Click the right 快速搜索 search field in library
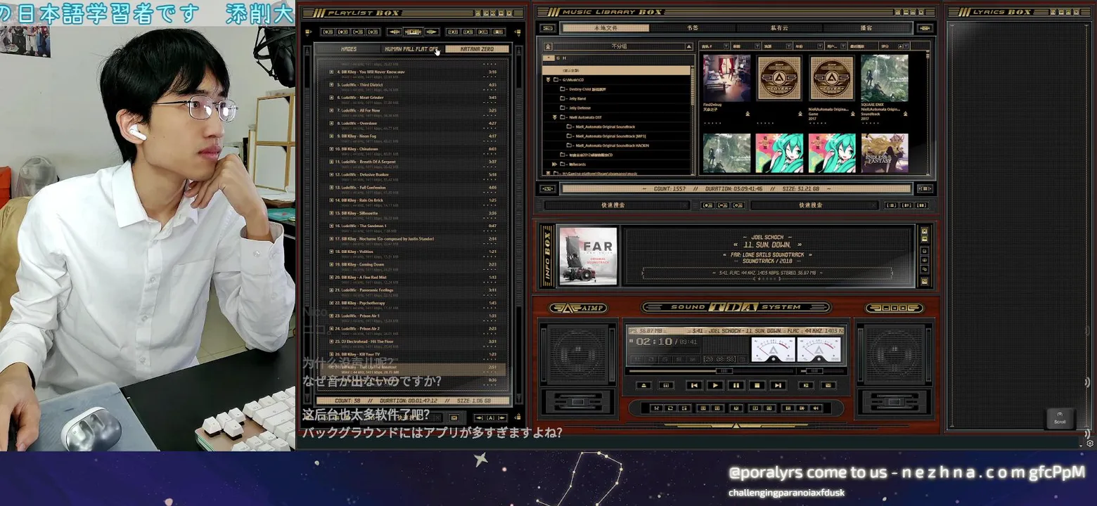The width and height of the screenshot is (1097, 506). pyautogui.click(x=814, y=205)
